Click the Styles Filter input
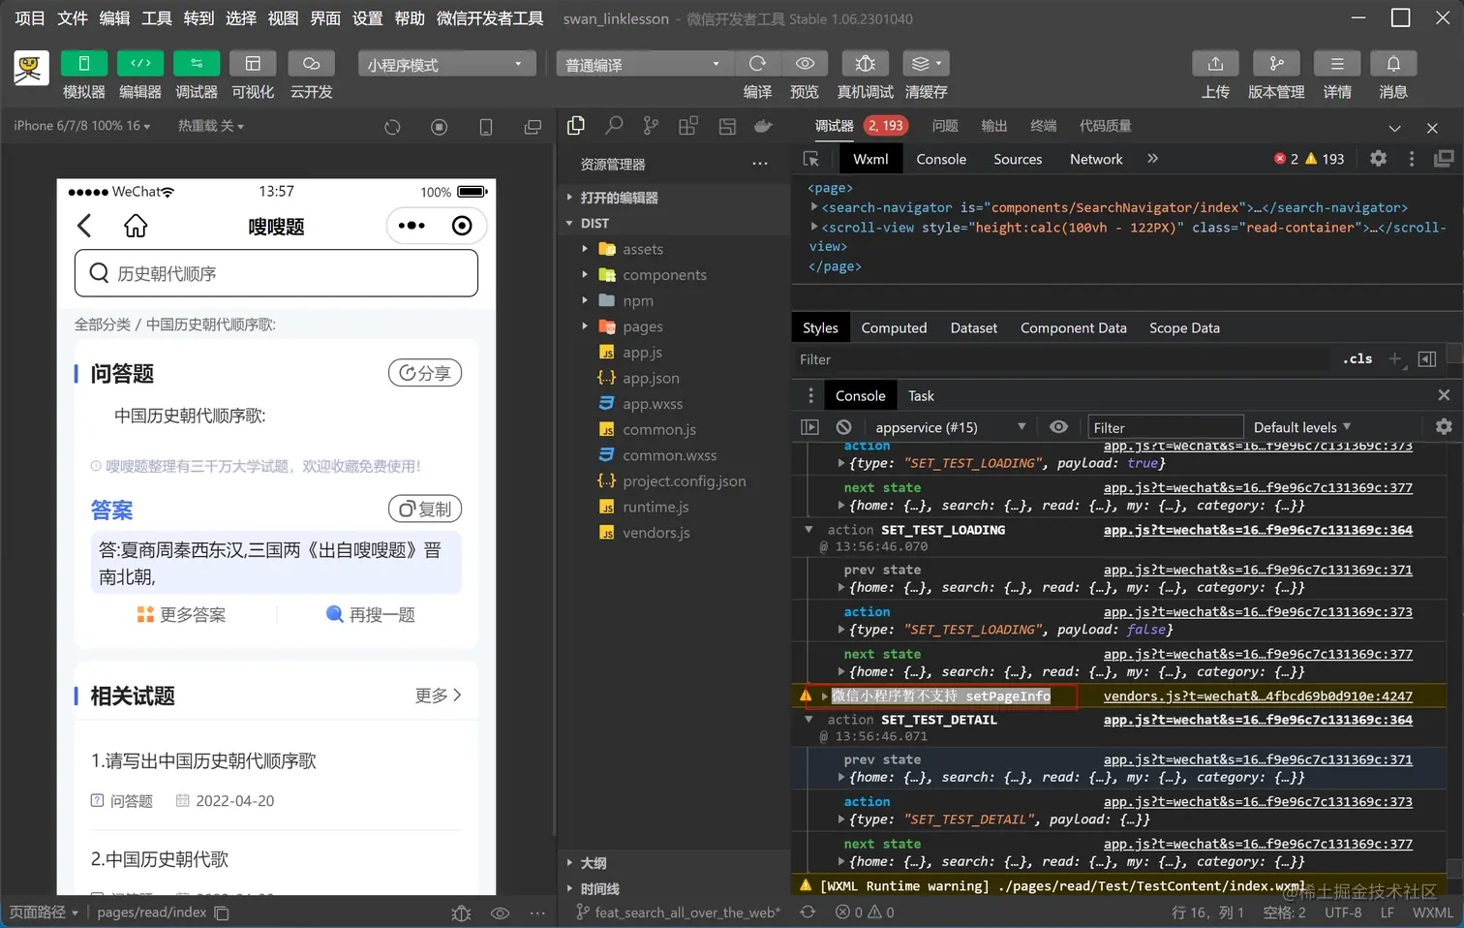This screenshot has height=928, width=1464. [1063, 359]
